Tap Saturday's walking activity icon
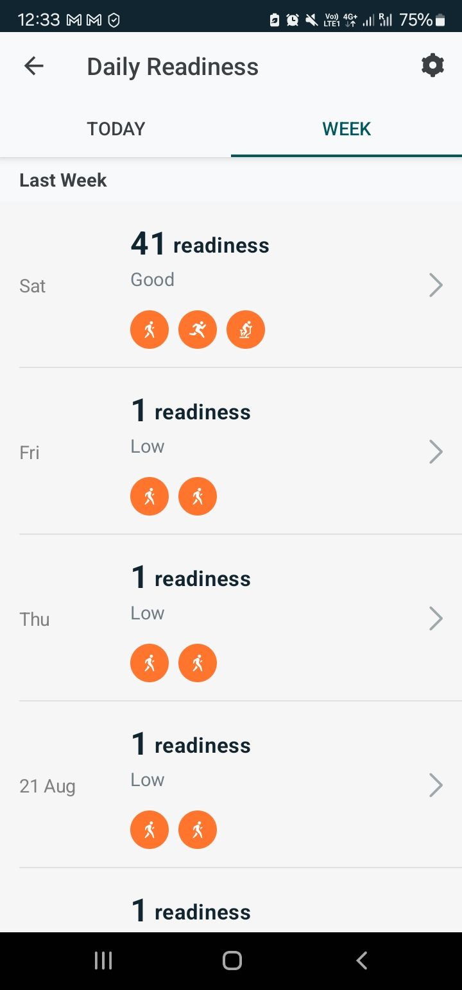The height and width of the screenshot is (990, 462). (150, 330)
